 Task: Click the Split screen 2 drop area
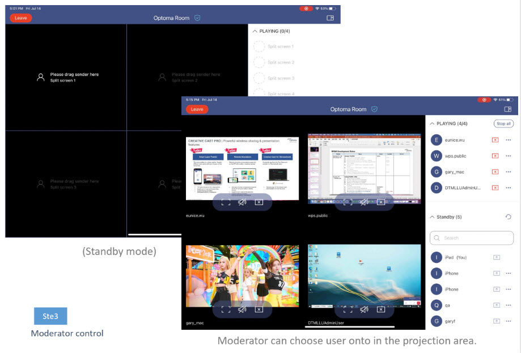188,78
